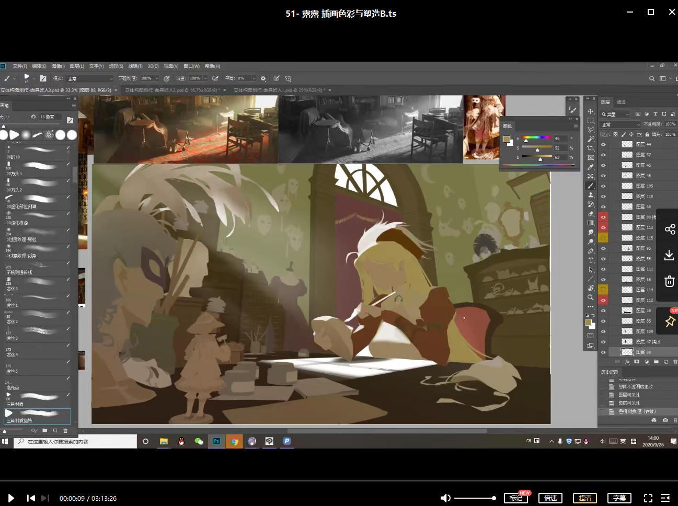
Task: Delete brush using brush panel trash icon
Action: (x=65, y=431)
